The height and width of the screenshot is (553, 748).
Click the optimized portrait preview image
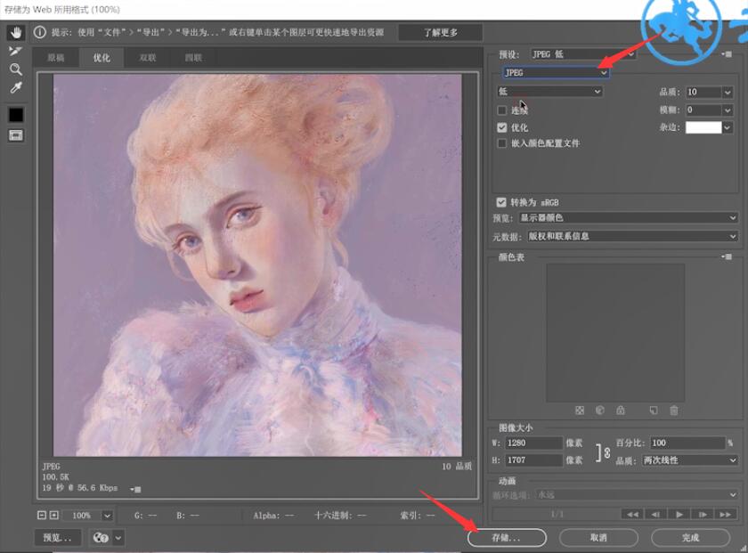257,265
